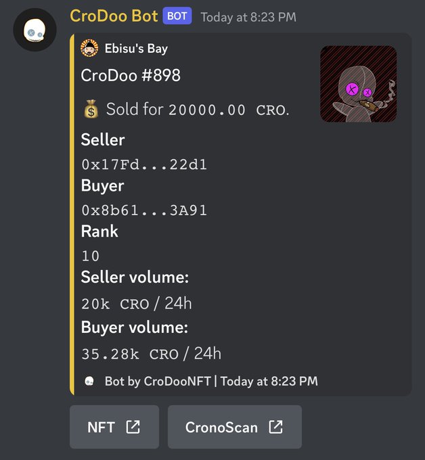Viewport: 425px width, 460px height.
Task: Click the external link icon on CronoScan button
Action: (x=276, y=427)
